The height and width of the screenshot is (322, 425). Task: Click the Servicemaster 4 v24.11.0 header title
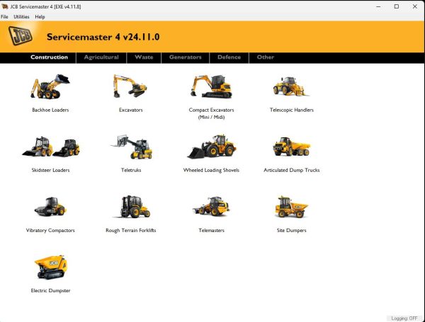[103, 37]
